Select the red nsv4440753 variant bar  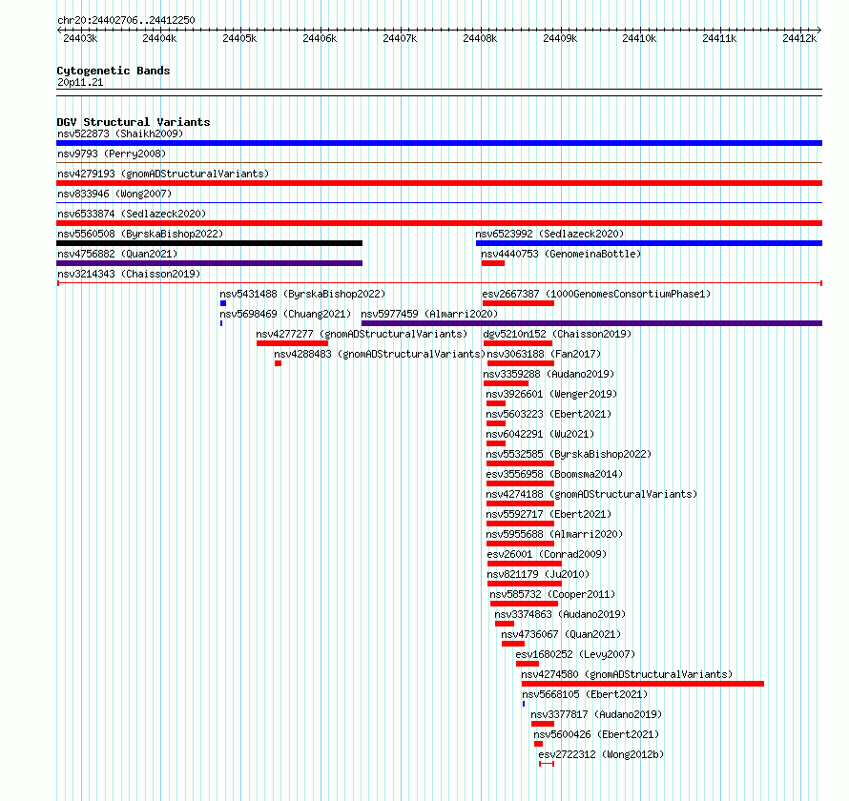coord(493,263)
